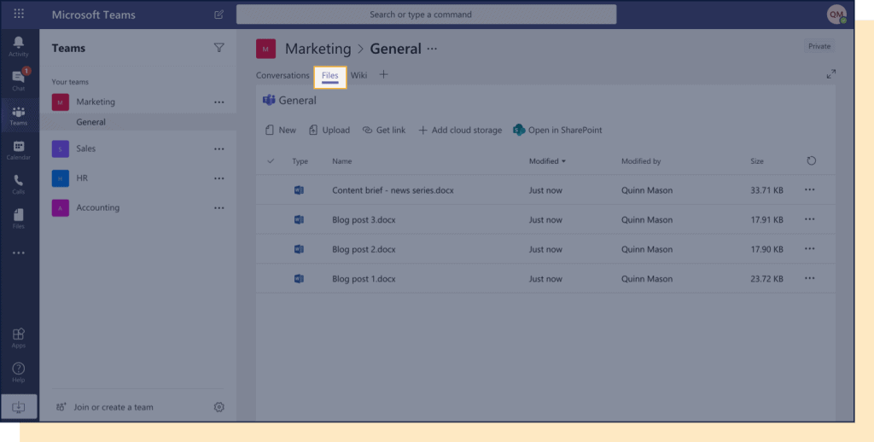The image size is (874, 442).
Task: Click Get link
Action: [x=384, y=130]
